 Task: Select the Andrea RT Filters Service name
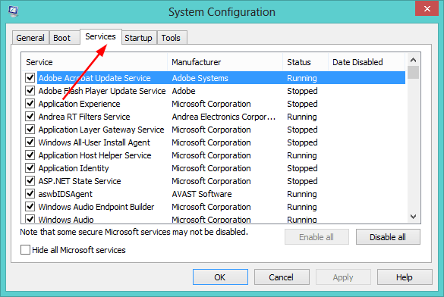(84, 117)
